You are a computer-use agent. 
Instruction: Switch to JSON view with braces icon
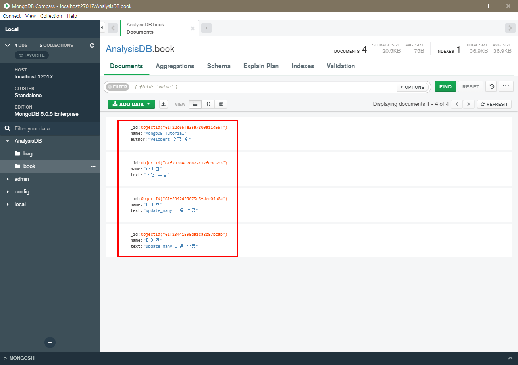pyautogui.click(x=208, y=104)
